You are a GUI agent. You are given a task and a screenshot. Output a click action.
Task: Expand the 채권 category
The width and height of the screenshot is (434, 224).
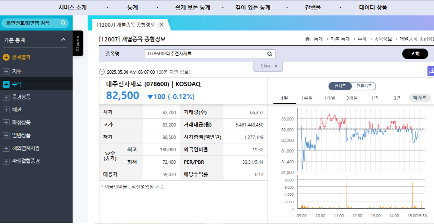click(6, 110)
